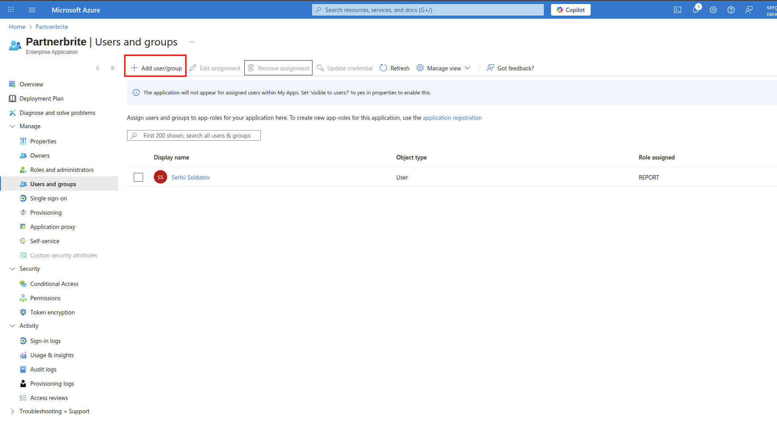This screenshot has height=445, width=777.
Task: Open the Help question mark icon
Action: tap(731, 10)
